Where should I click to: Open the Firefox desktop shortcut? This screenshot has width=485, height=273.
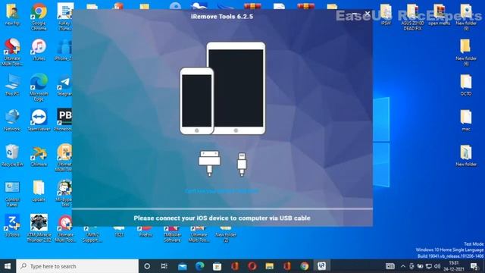pos(145,232)
